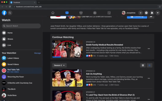
Task: Open the Groups icon in top navigation
Action: coord(95,13)
